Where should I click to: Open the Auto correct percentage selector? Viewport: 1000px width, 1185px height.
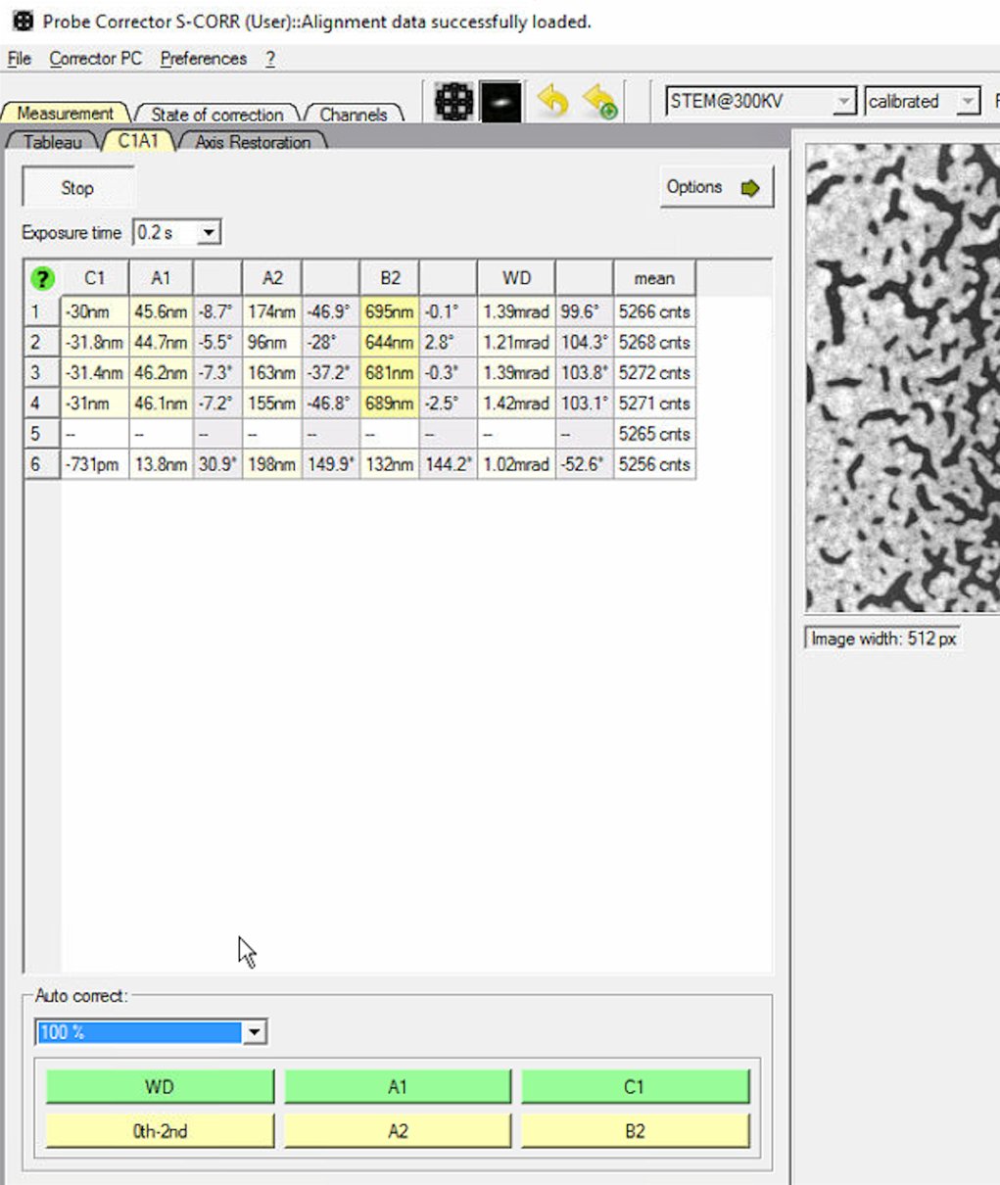click(256, 1031)
